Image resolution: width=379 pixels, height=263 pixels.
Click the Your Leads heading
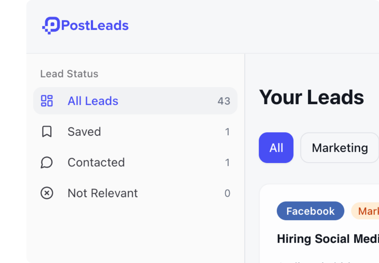point(312,97)
